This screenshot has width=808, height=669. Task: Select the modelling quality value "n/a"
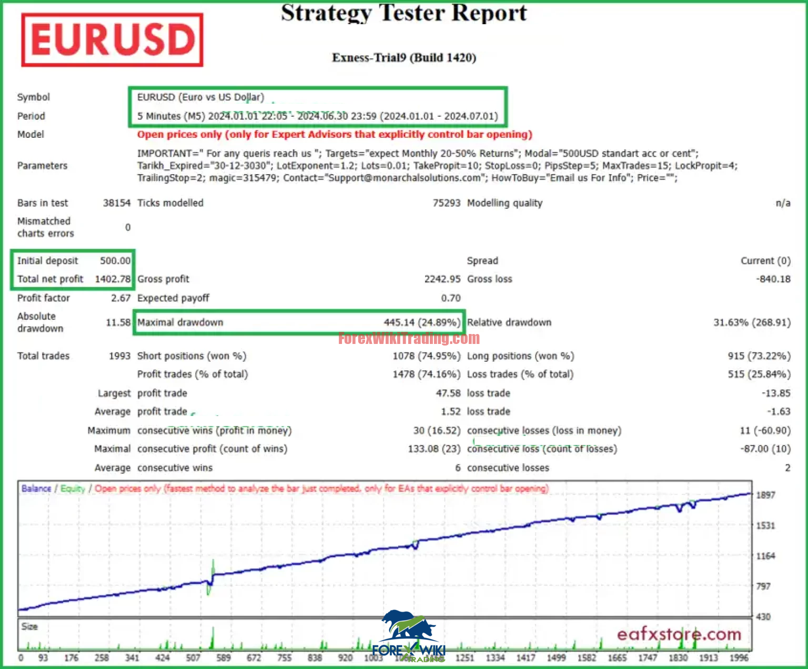tap(783, 203)
